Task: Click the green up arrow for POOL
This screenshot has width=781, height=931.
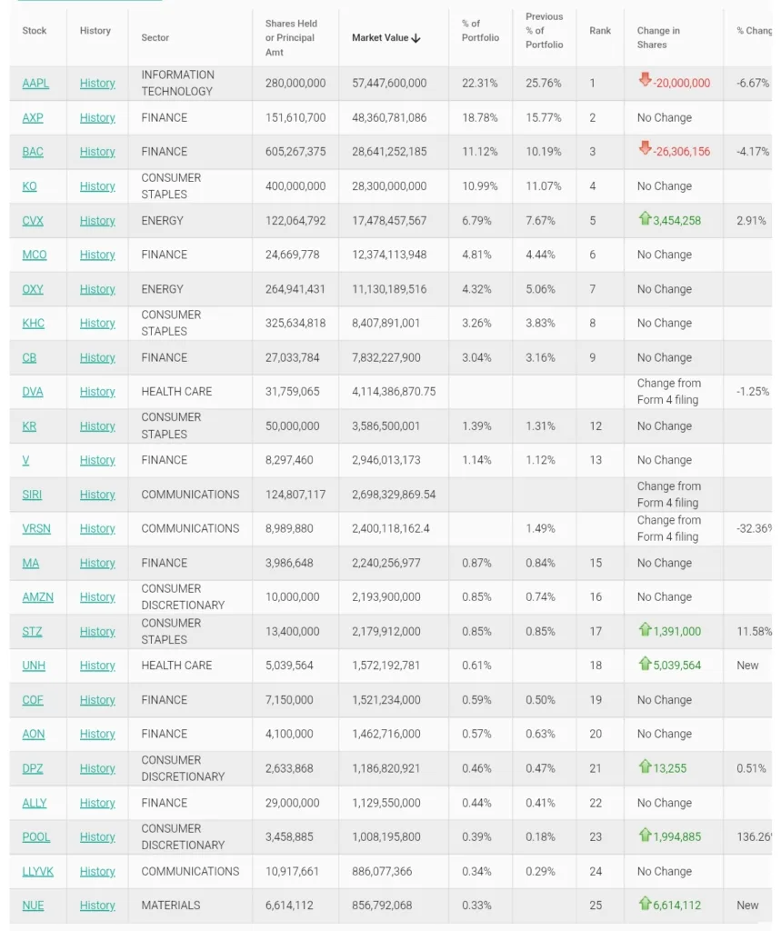Action: [x=645, y=836]
